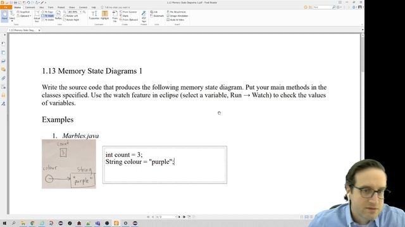
Task: Open the File menu tab
Action: (6, 7)
